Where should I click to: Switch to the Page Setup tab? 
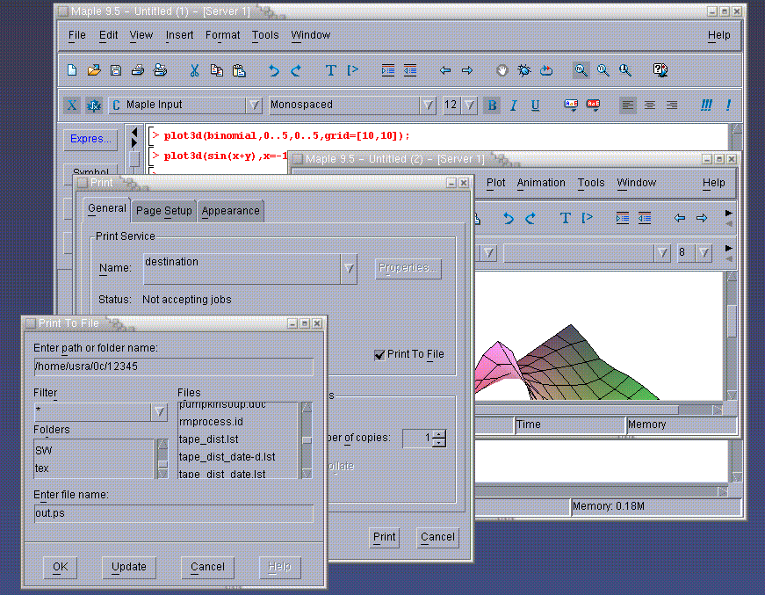click(x=164, y=211)
